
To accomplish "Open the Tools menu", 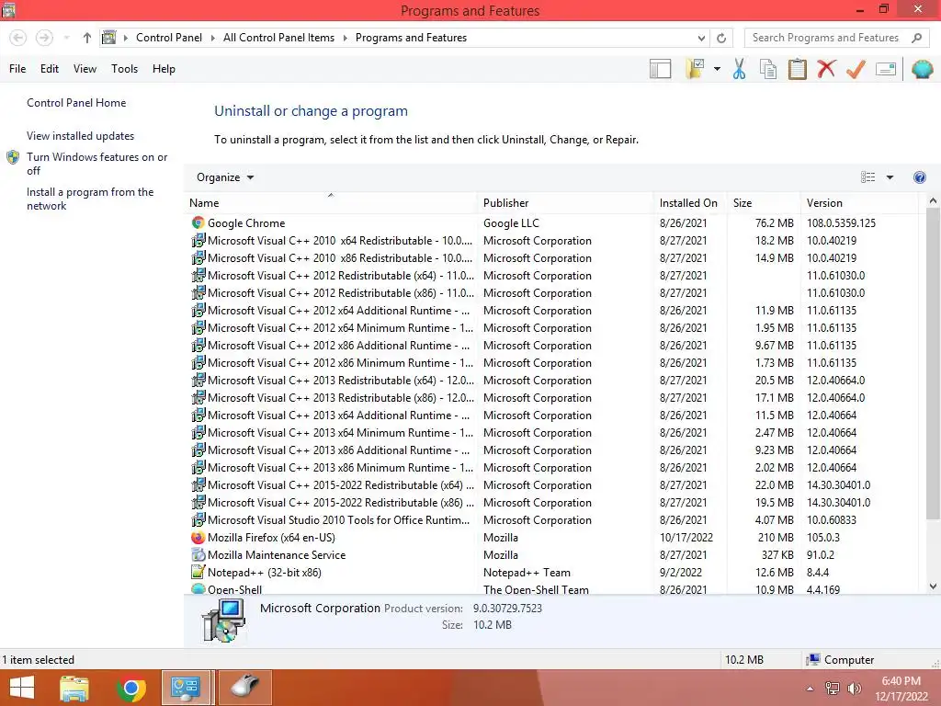I will [124, 69].
